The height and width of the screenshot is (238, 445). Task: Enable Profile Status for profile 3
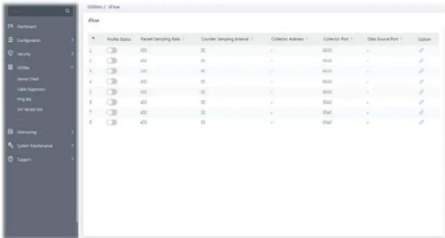tap(112, 71)
